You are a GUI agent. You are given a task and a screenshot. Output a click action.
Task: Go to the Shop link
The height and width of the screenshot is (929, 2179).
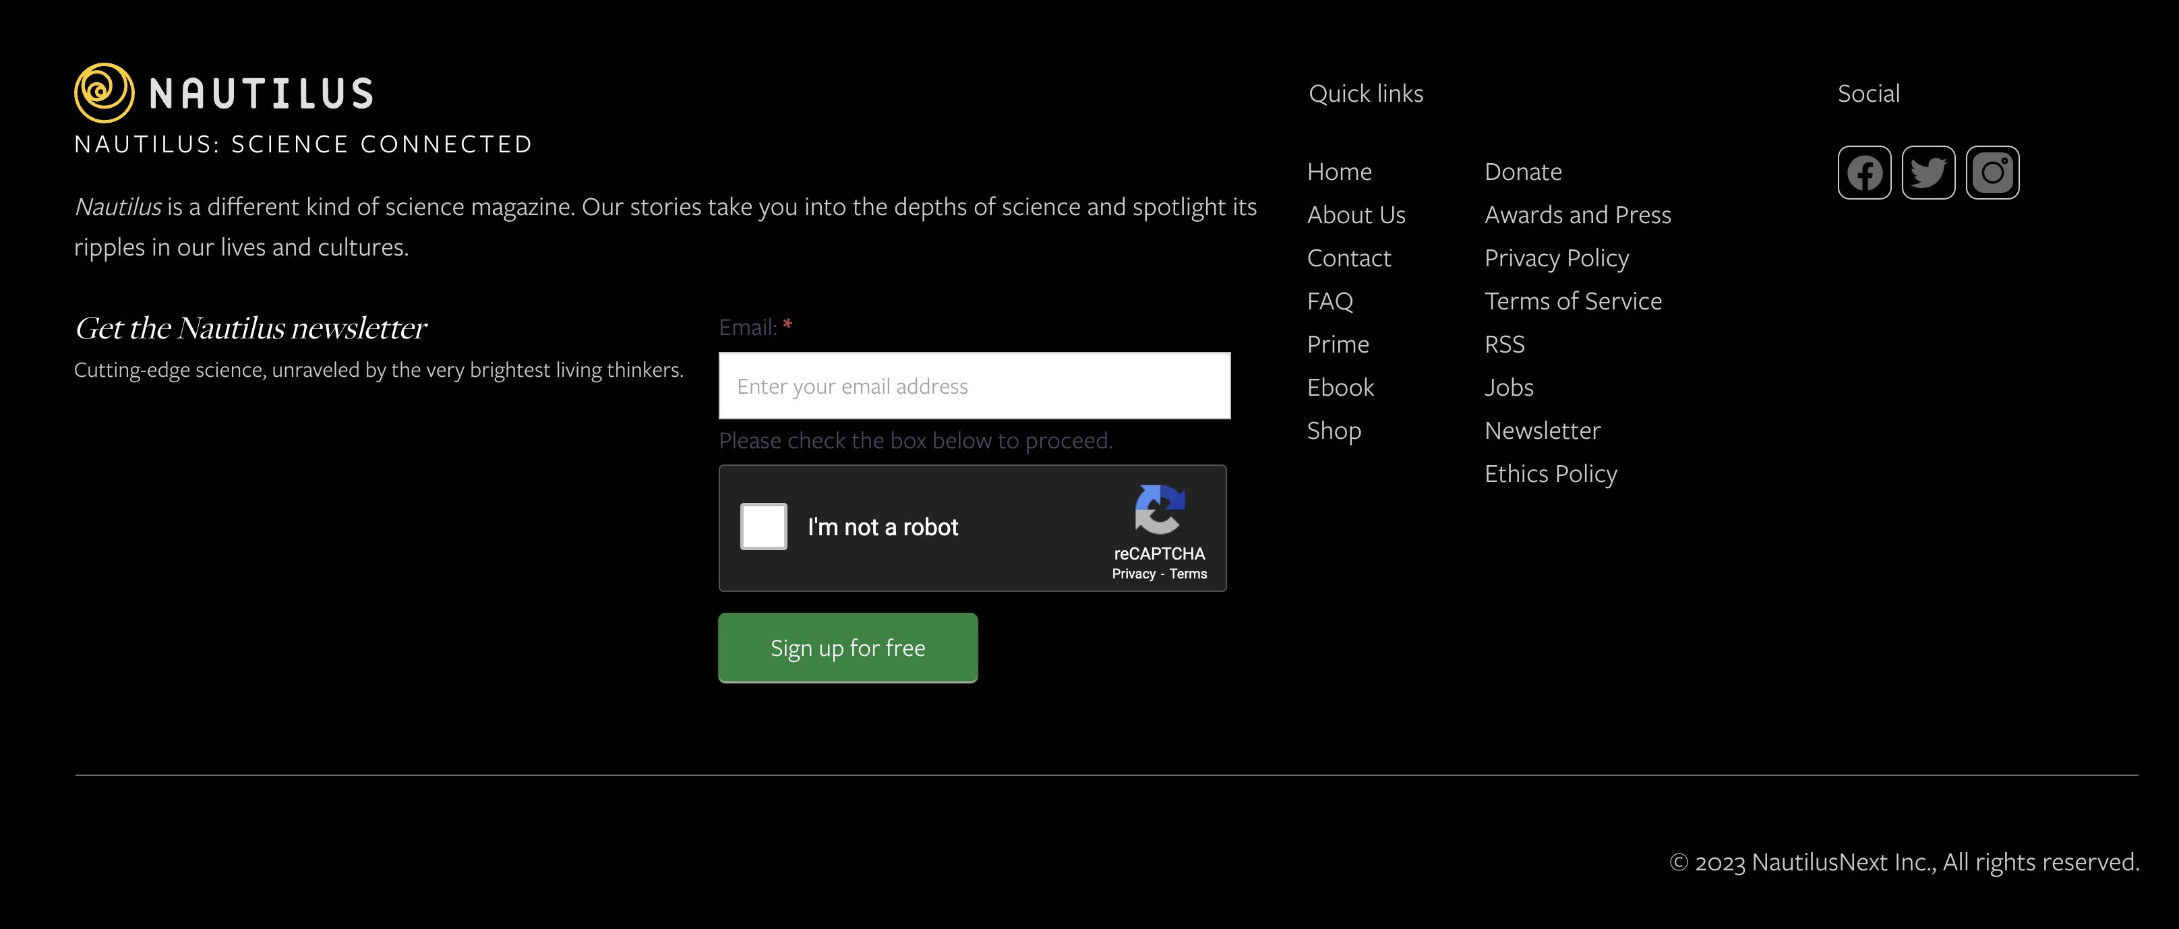(1334, 431)
